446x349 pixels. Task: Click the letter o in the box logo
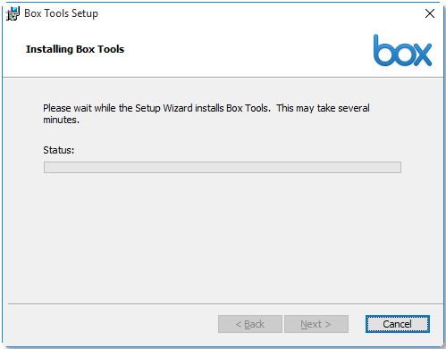tap(402, 54)
